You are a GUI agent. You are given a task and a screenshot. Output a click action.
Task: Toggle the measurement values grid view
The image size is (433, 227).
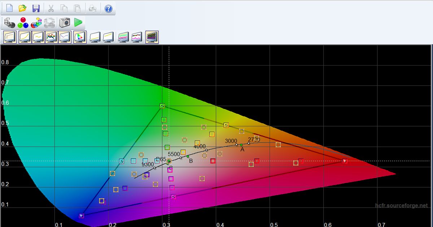click(10, 36)
